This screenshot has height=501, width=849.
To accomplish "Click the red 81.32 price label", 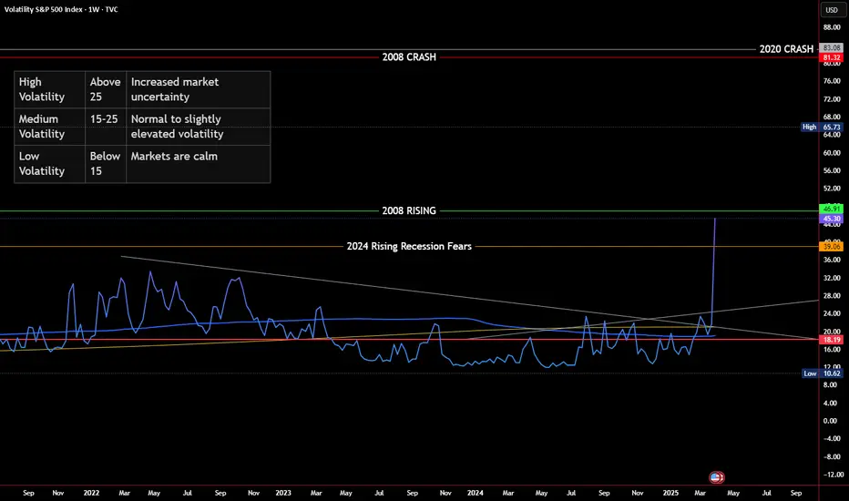I will coord(831,57).
